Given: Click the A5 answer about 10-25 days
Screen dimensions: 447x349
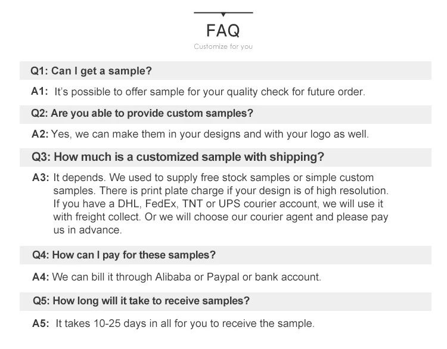Looking at the screenshot, I should 185,324.
